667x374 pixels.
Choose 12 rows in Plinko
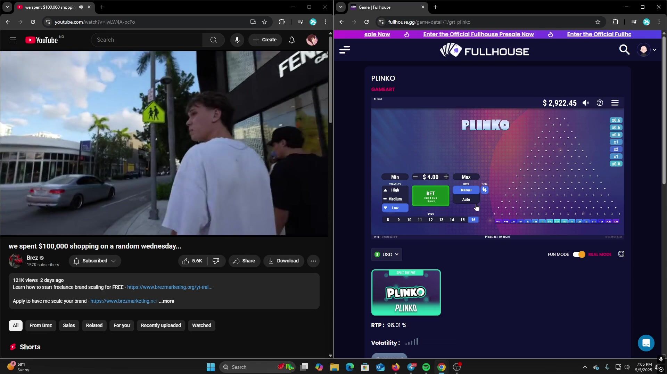click(430, 220)
